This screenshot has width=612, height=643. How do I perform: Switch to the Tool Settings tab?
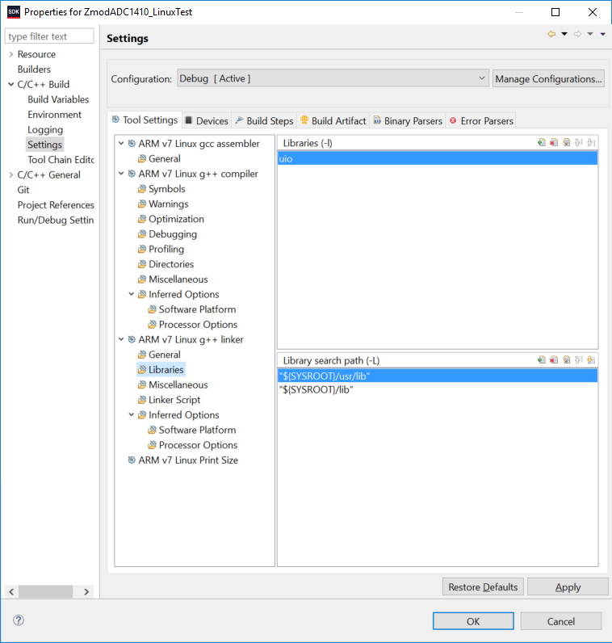click(x=145, y=120)
